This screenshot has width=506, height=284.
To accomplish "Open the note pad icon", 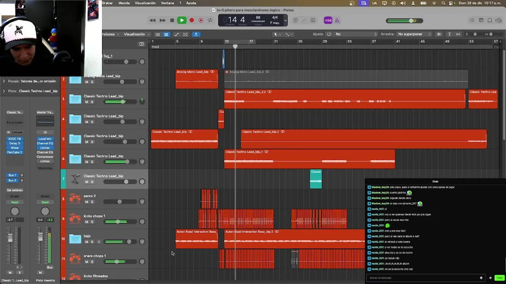I will (x=481, y=21).
